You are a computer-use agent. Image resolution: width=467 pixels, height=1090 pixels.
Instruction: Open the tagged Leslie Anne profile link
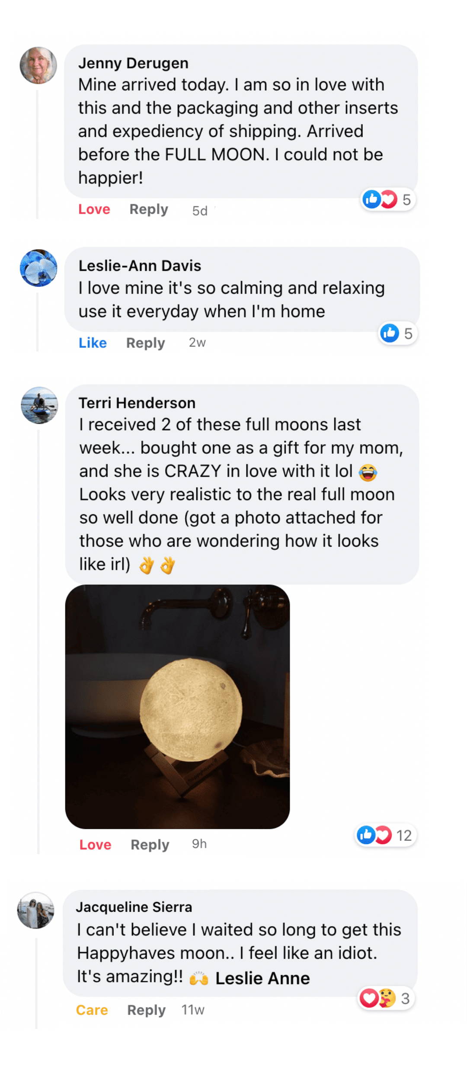(262, 978)
